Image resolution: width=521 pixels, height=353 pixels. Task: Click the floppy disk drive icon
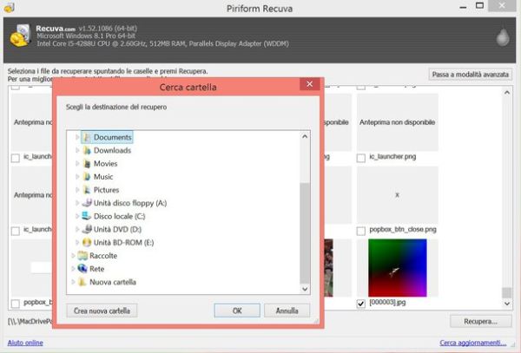coord(87,203)
